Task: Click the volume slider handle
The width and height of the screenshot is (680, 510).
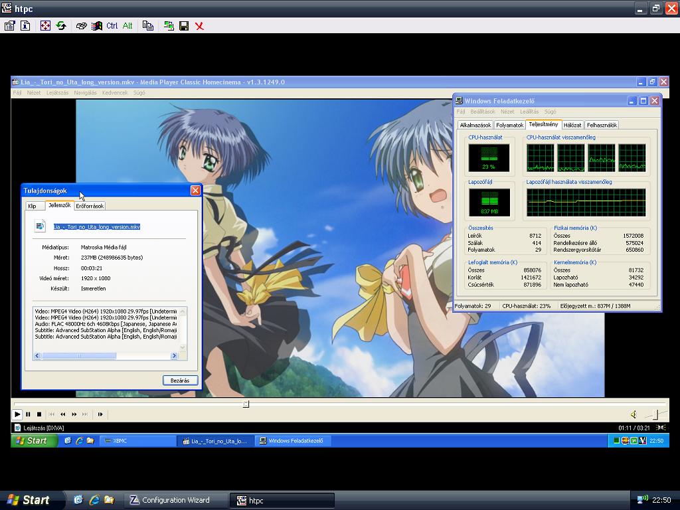Action: pos(655,415)
